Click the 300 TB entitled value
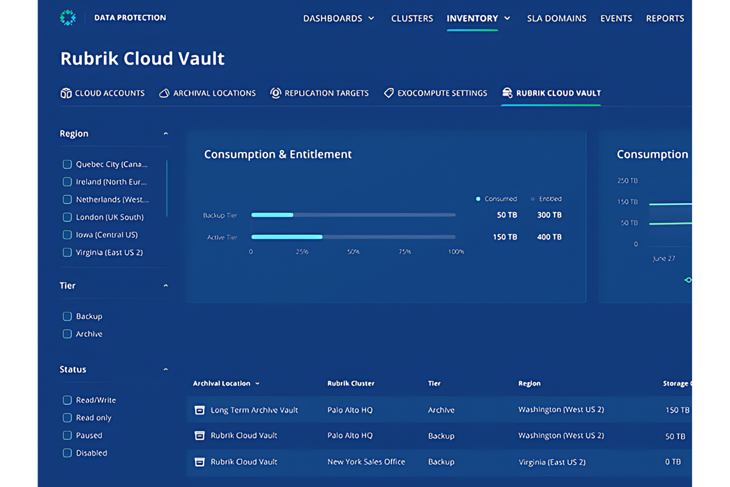 click(x=549, y=215)
